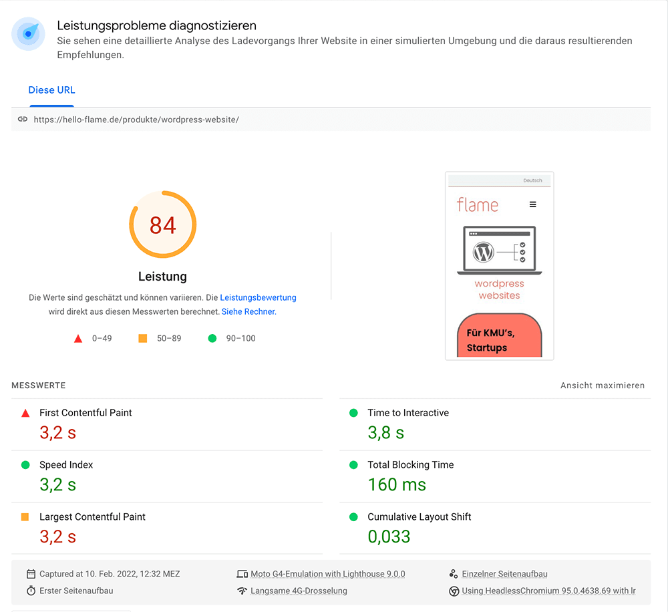Click the Deutsch language label in preview

pos(532,180)
